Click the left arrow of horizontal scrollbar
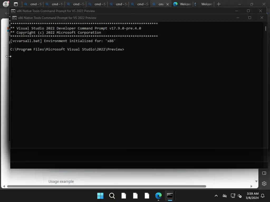The height and width of the screenshot is (202, 270). click(4, 186)
